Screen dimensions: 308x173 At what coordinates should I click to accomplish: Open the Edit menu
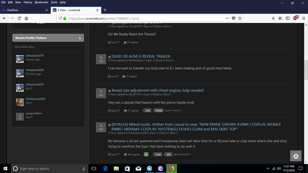[x=10, y=2]
